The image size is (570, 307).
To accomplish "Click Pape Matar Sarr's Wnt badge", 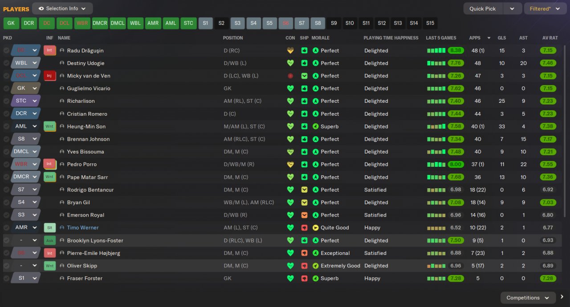I will (49, 177).
